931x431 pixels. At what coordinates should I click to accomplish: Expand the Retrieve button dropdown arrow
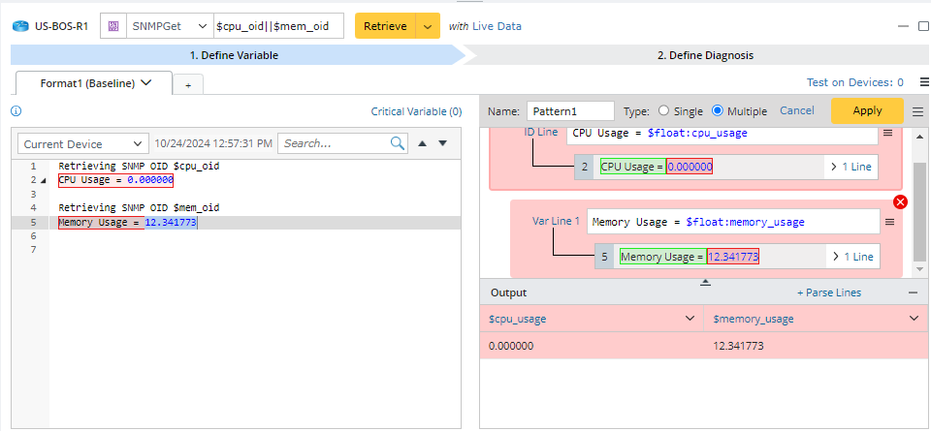click(428, 26)
